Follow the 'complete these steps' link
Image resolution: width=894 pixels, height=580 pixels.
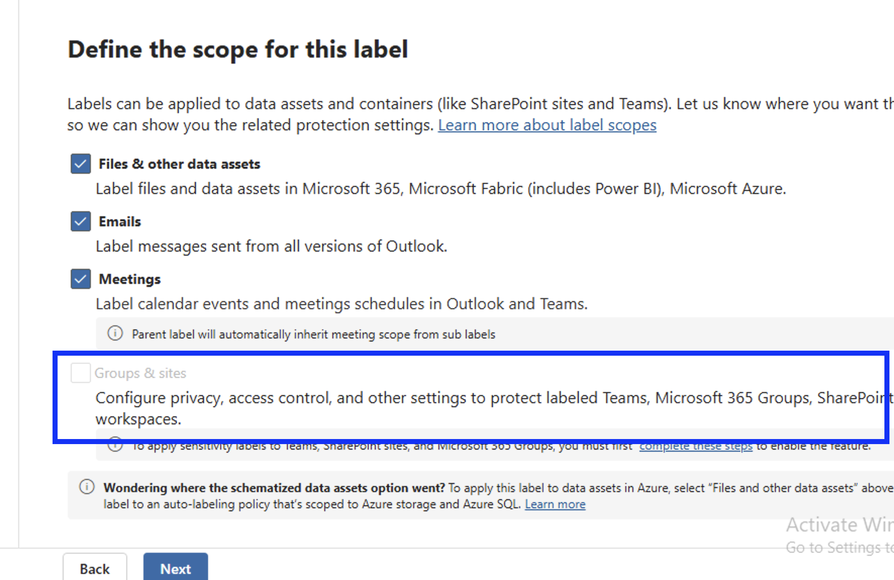(x=696, y=446)
